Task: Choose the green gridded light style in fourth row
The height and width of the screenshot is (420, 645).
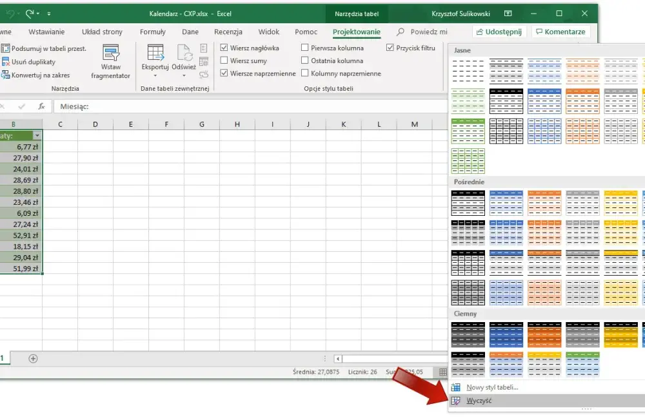Action: [468, 161]
